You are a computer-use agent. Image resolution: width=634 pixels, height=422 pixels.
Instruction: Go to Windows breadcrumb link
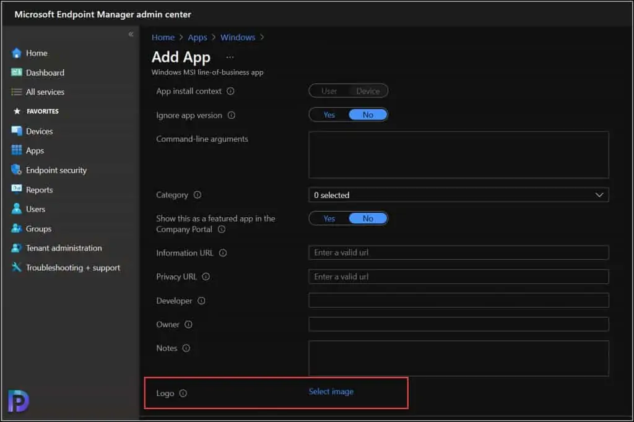click(x=238, y=37)
